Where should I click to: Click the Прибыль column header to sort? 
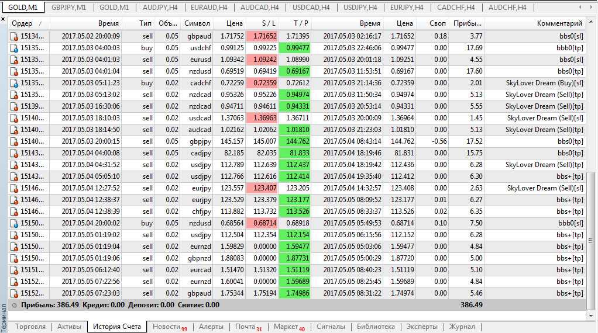click(467, 23)
